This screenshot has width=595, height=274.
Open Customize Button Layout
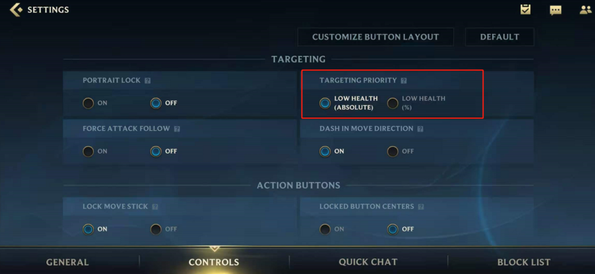coord(375,37)
